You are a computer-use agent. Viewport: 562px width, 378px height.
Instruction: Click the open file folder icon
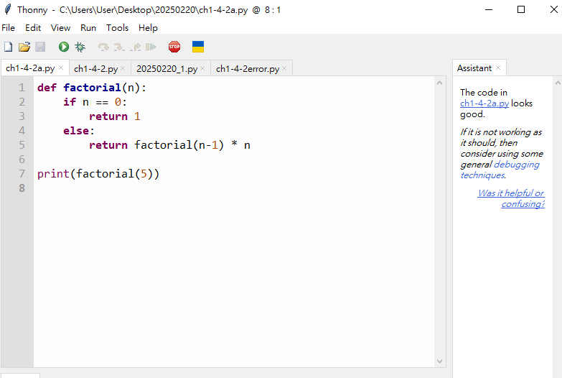(24, 47)
